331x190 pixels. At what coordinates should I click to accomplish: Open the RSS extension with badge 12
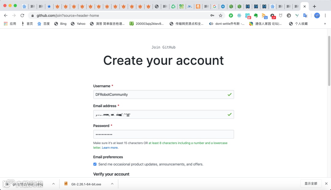(264, 16)
